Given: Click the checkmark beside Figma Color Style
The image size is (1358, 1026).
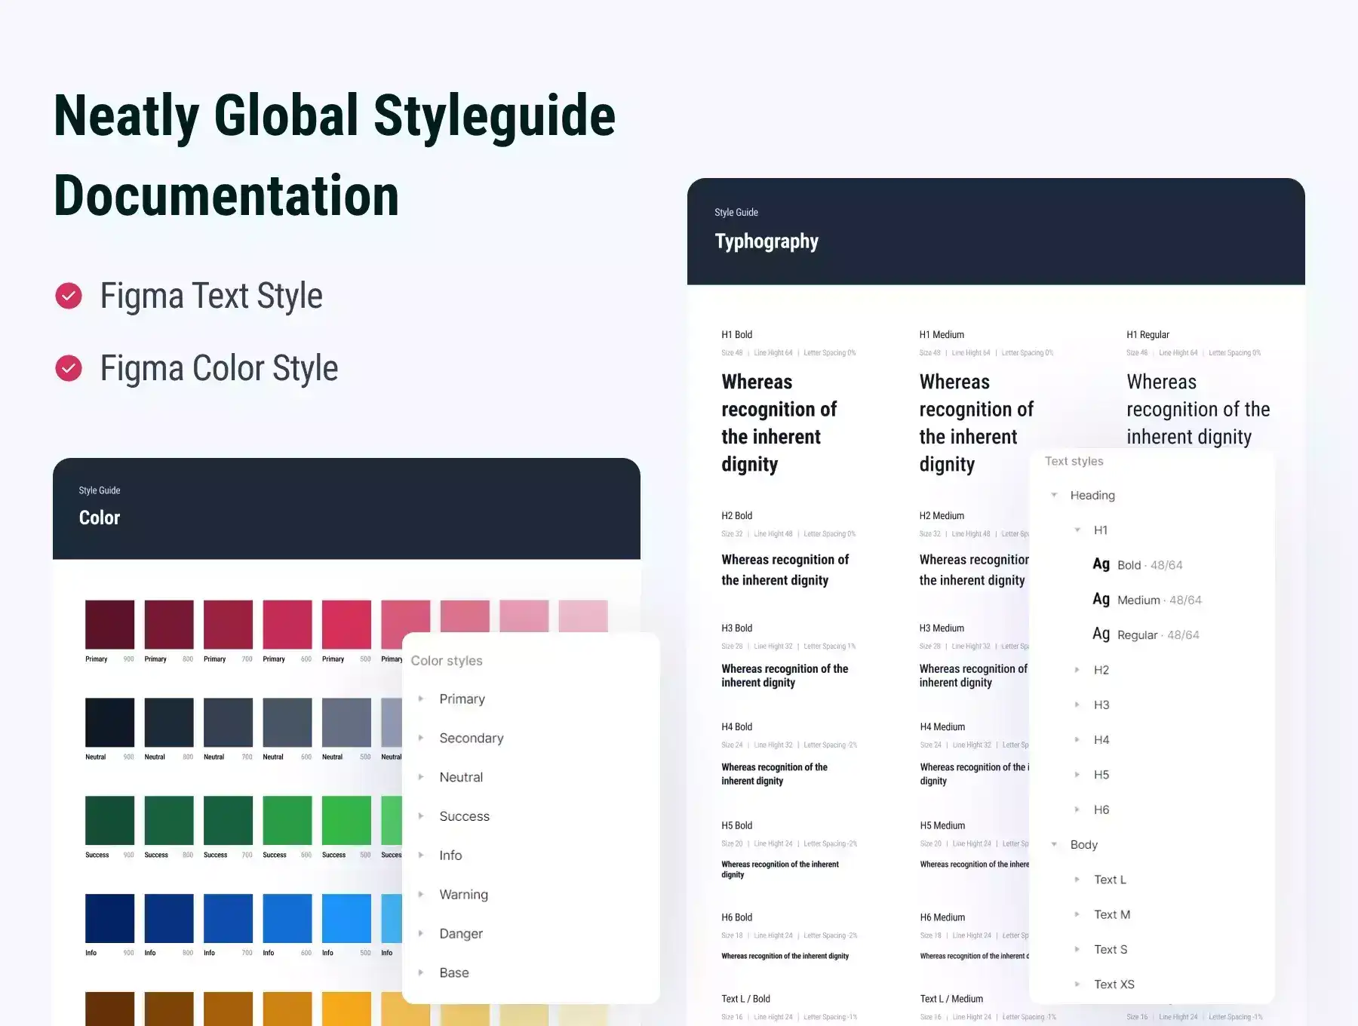Looking at the screenshot, I should pyautogui.click(x=69, y=368).
